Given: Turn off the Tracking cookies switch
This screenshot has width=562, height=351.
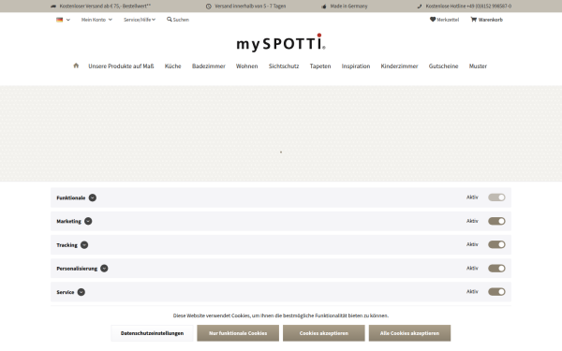Looking at the screenshot, I should (496, 244).
